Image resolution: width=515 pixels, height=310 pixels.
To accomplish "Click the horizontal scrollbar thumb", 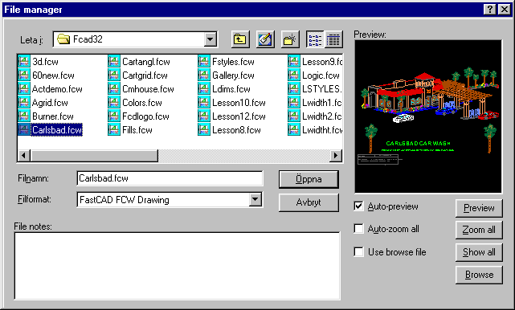I will tap(94, 155).
